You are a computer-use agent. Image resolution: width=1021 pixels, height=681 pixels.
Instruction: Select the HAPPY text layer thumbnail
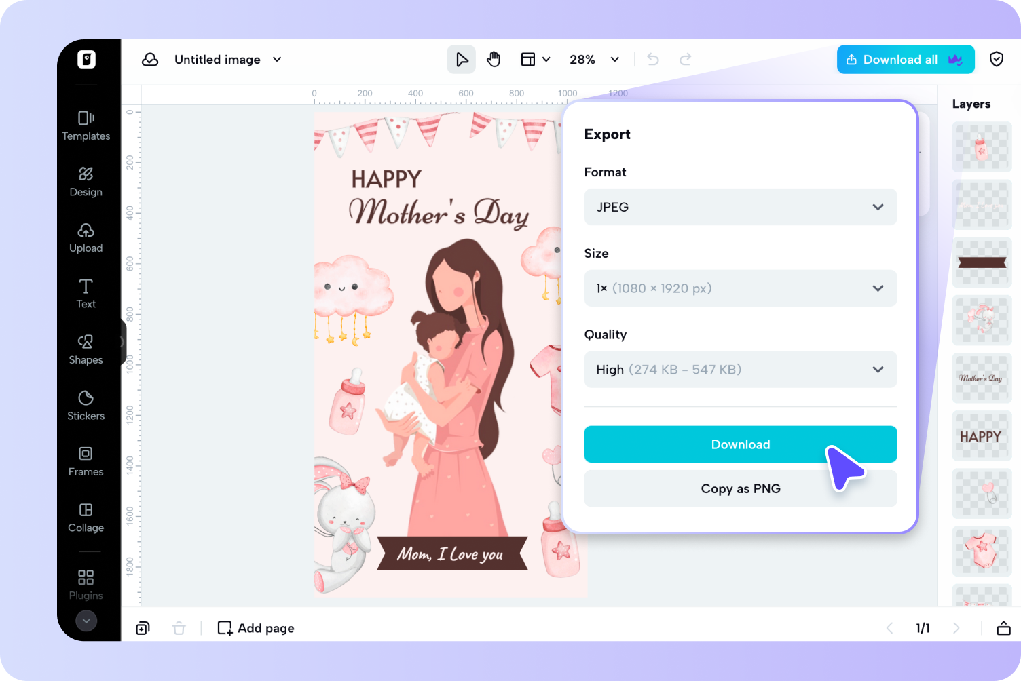point(981,435)
